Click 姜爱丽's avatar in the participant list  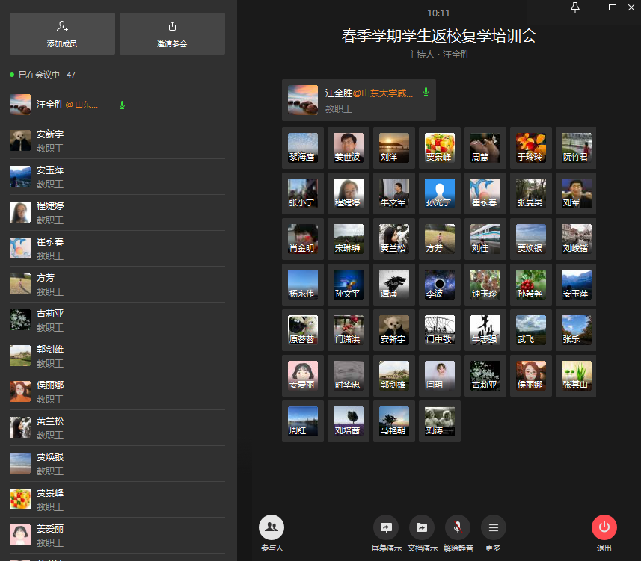point(20,534)
